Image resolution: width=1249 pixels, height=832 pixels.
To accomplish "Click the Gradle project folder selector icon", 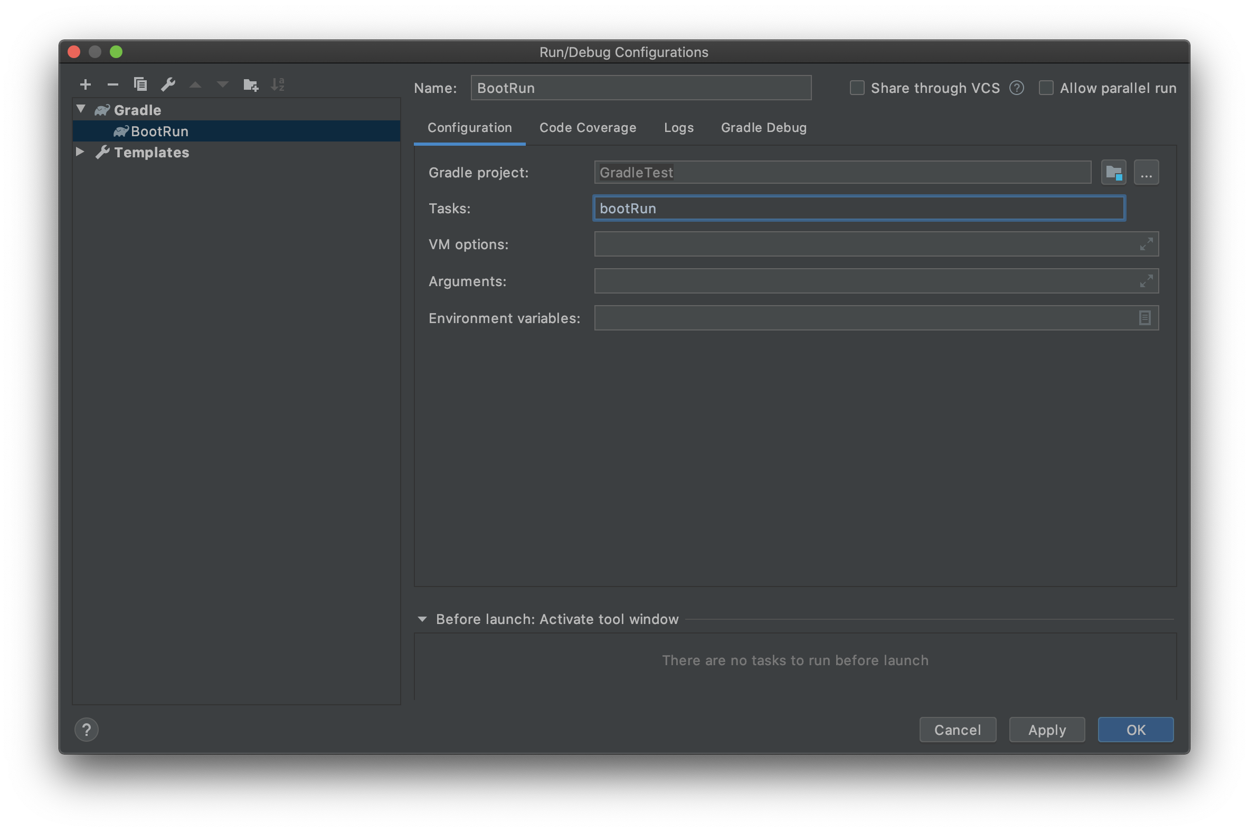I will tap(1113, 173).
